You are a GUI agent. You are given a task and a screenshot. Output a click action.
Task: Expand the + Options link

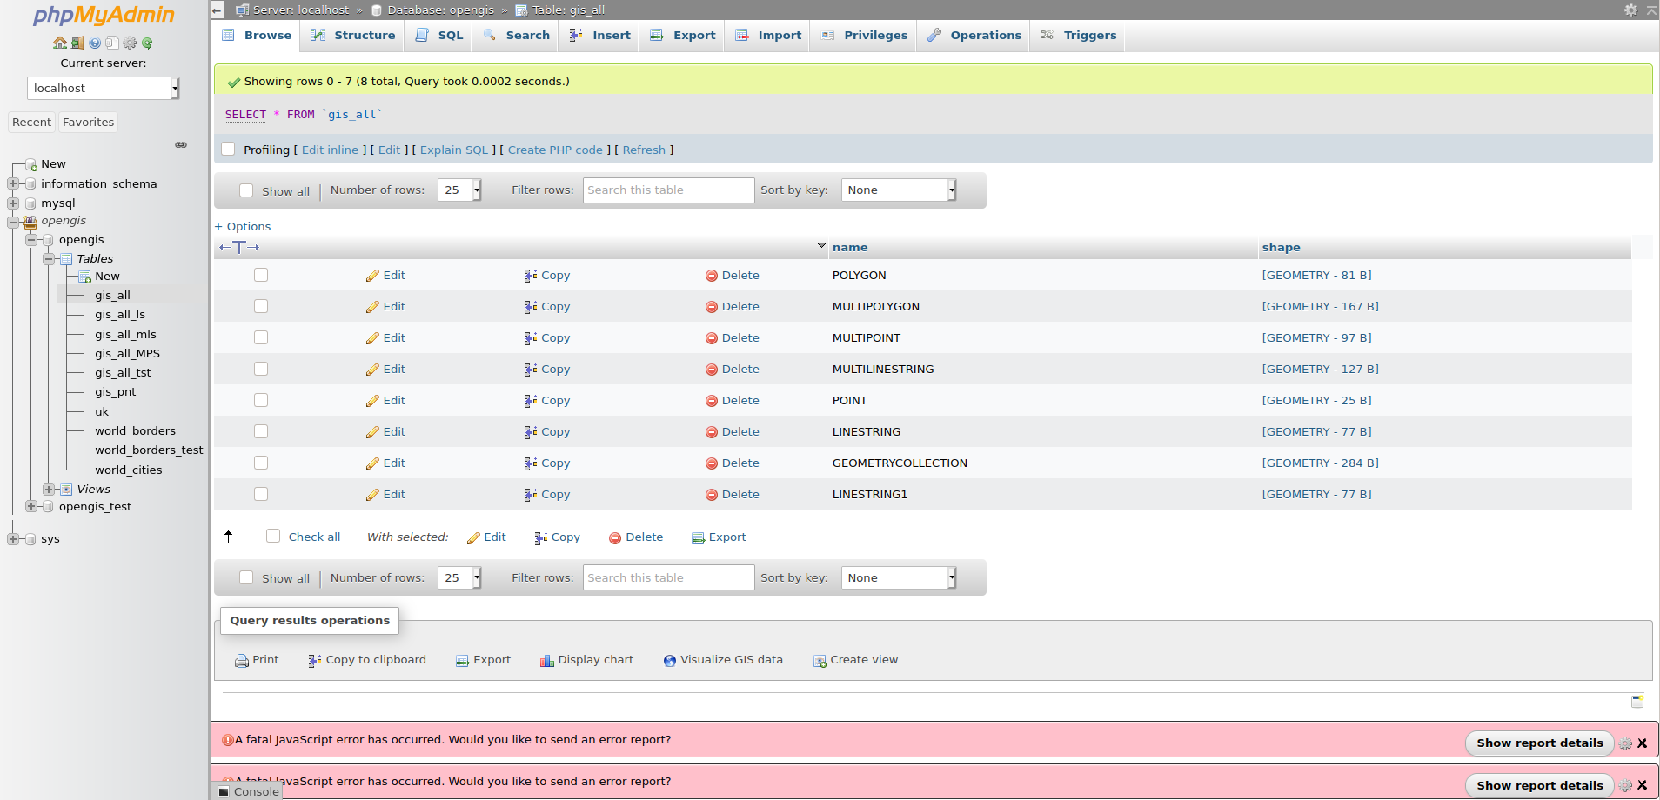click(243, 226)
